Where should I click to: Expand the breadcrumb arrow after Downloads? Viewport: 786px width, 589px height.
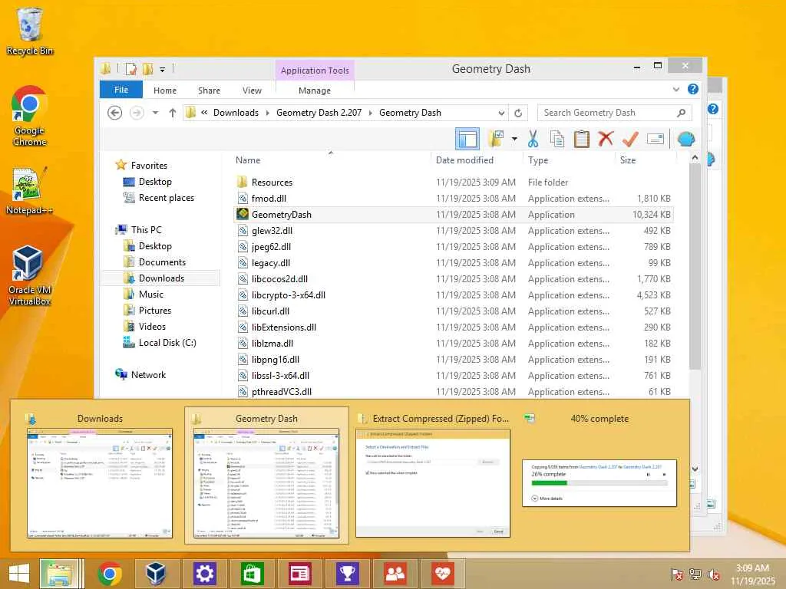click(267, 113)
